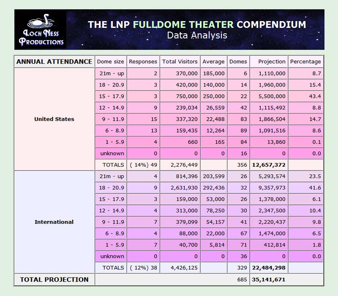Select the grand total value 35,141,671
This screenshot has width=338, height=296.
click(269, 280)
